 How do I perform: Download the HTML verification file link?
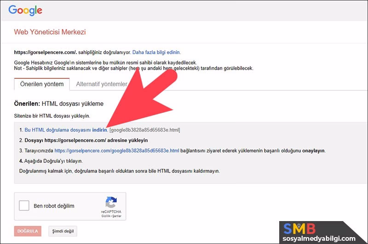pos(66,130)
